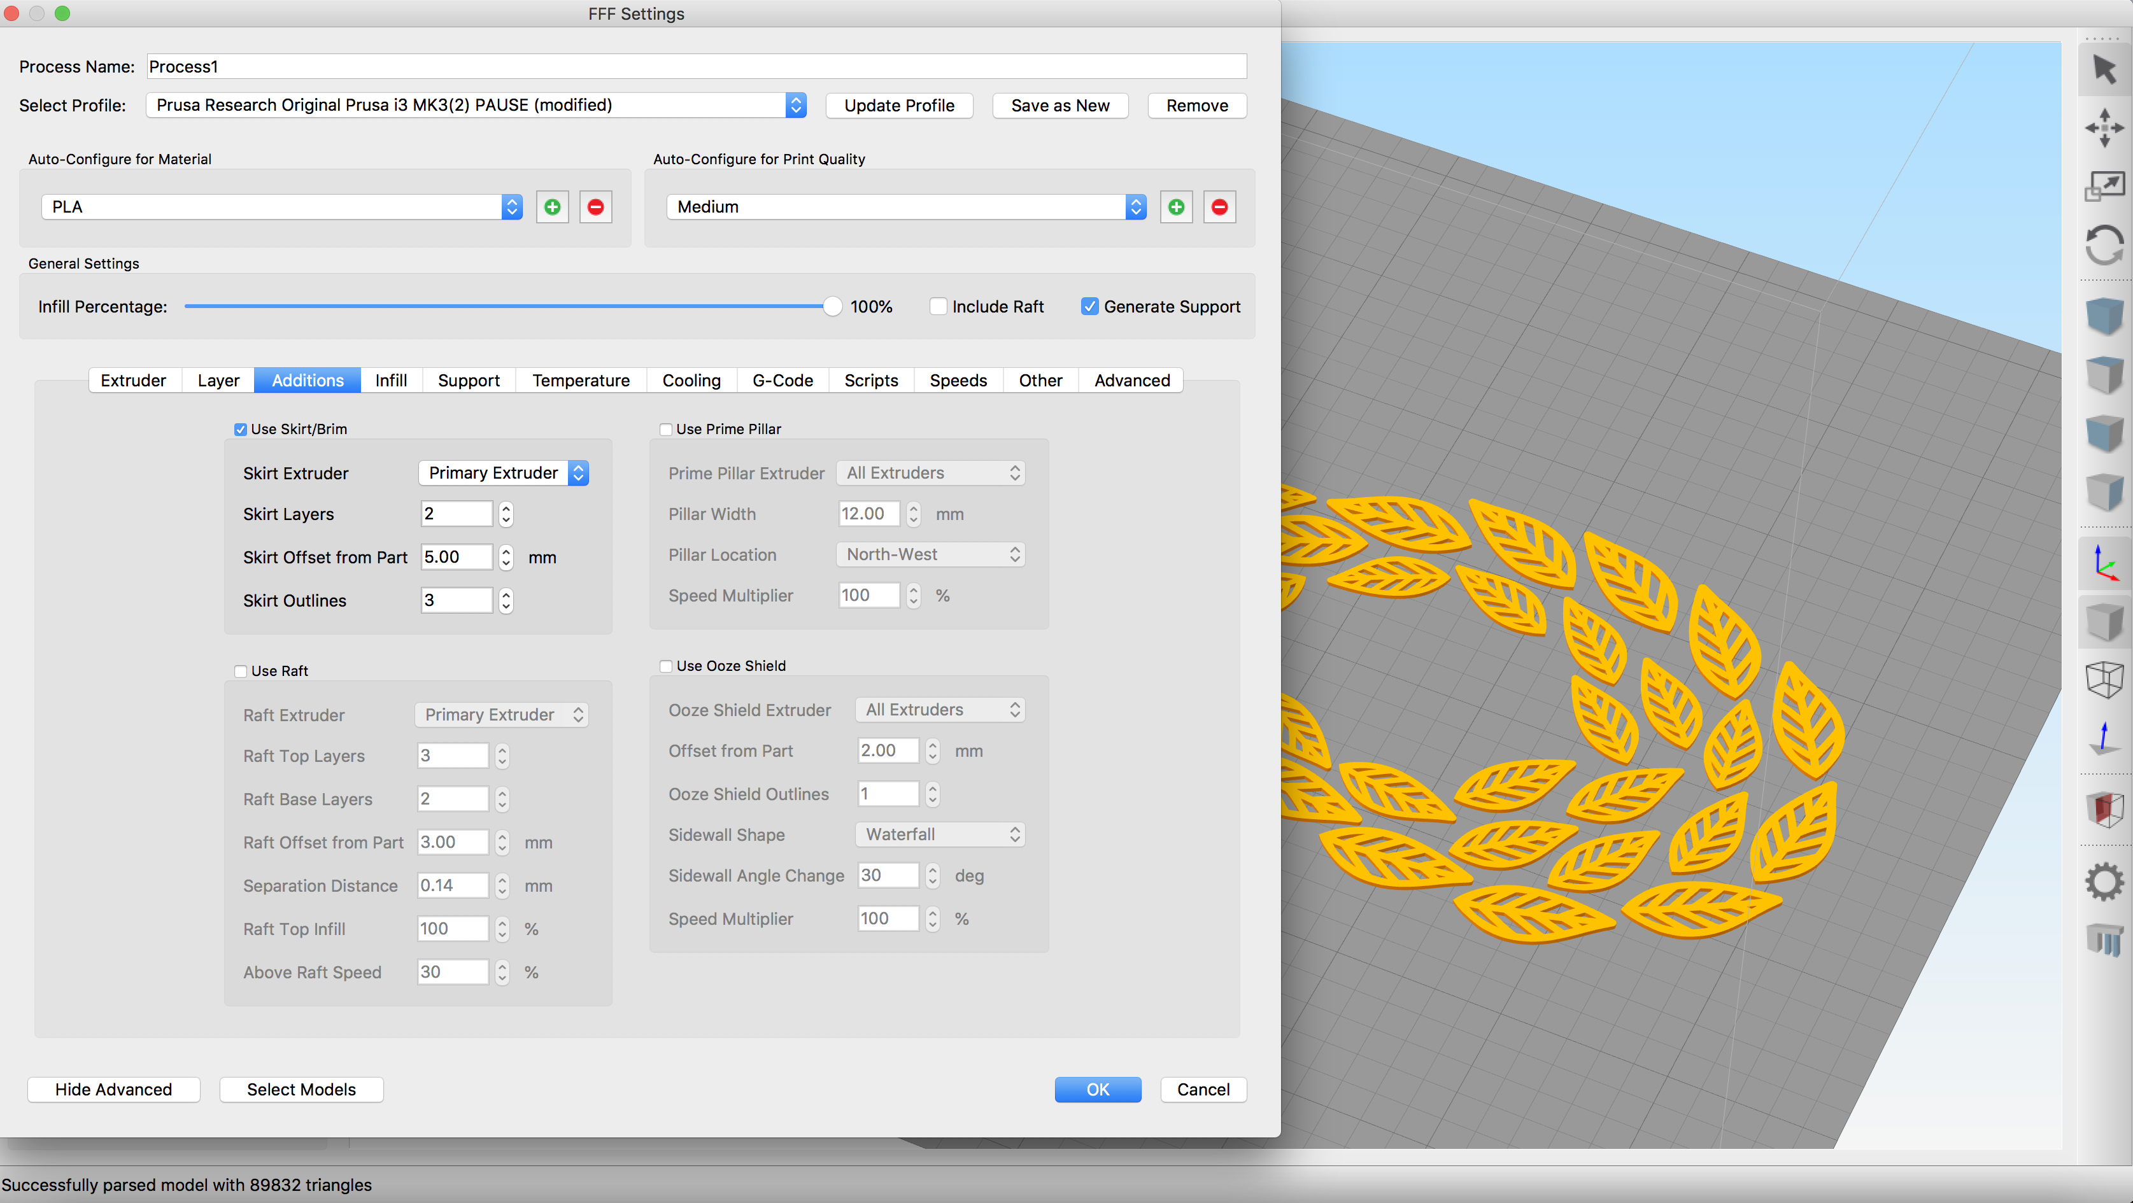This screenshot has height=1203, width=2133.
Task: Change Pillar Location from North-West
Action: (930, 554)
